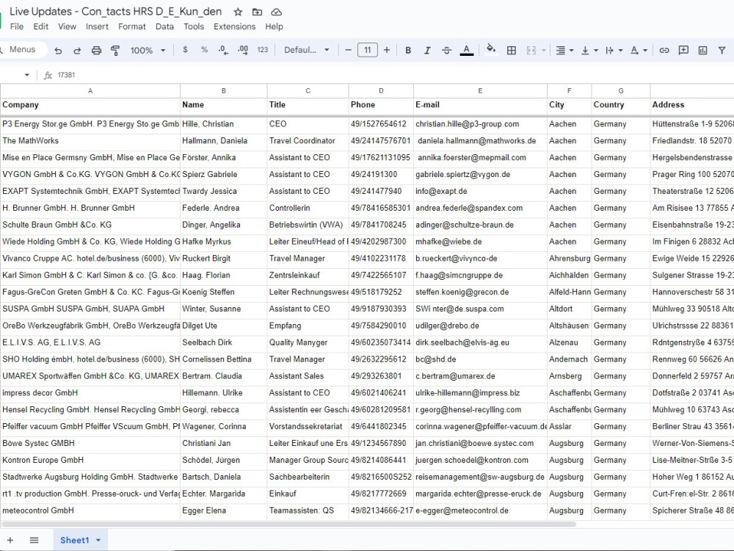Select the cell Hallmann, Daniela
The width and height of the screenshot is (734, 551).
[224, 141]
